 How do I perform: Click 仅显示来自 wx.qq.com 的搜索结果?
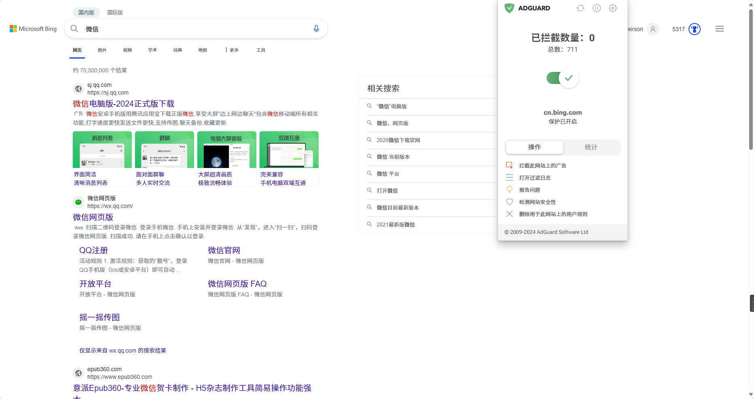point(122,351)
